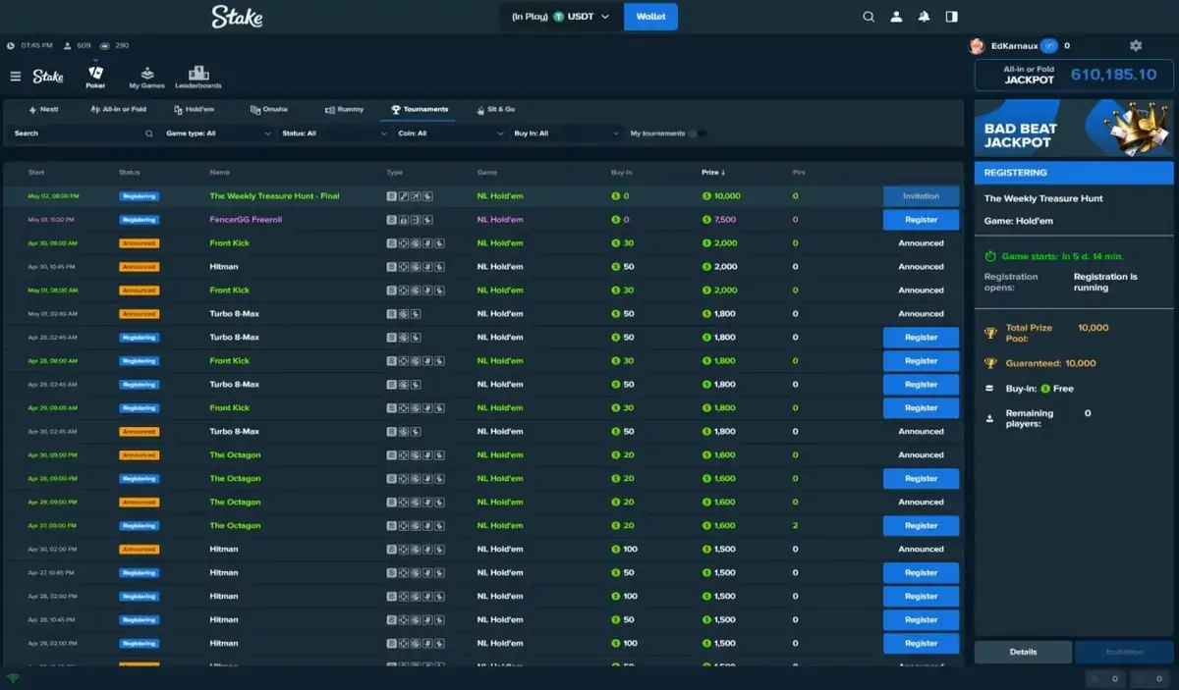This screenshot has height=690, width=1179.
Task: Switch to the Rummy tab
Action: [x=344, y=109]
